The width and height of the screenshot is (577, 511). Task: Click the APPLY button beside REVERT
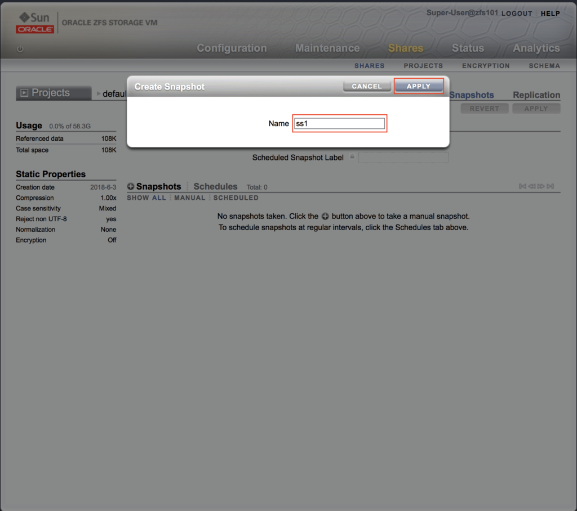pos(536,109)
